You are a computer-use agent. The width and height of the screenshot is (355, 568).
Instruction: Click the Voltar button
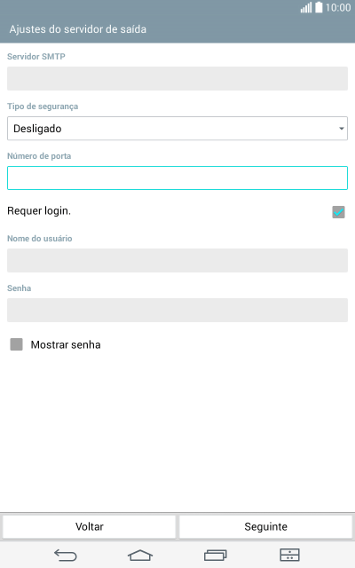[x=89, y=526]
